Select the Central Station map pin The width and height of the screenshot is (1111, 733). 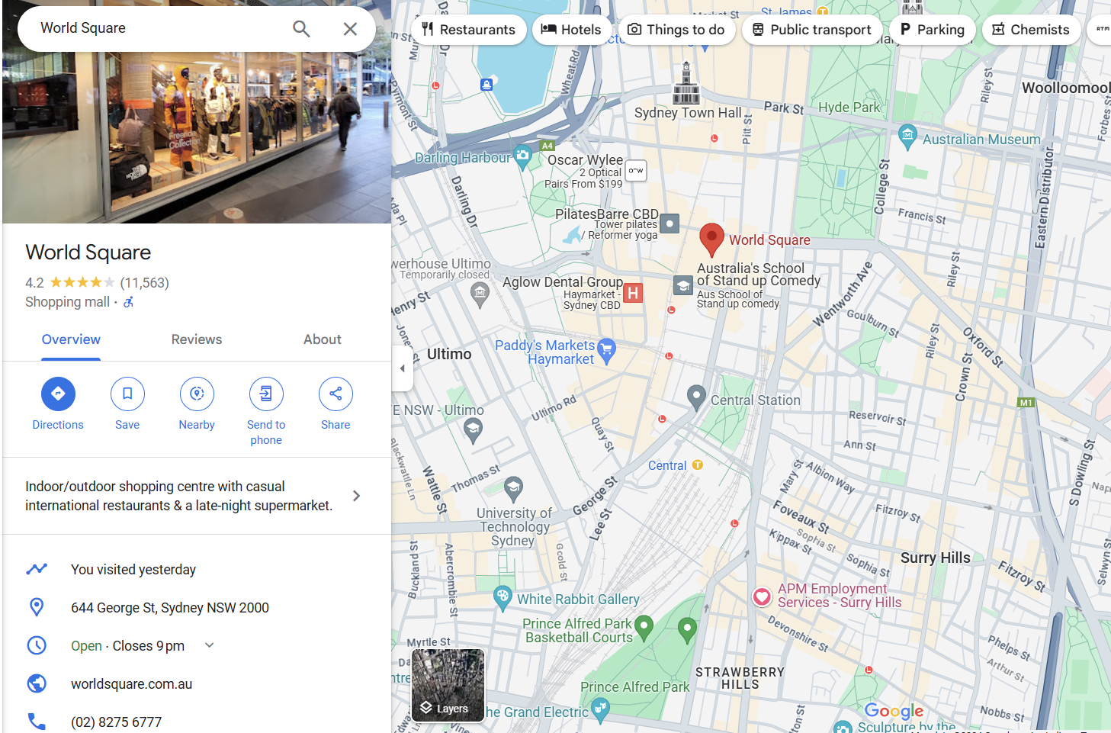696,397
